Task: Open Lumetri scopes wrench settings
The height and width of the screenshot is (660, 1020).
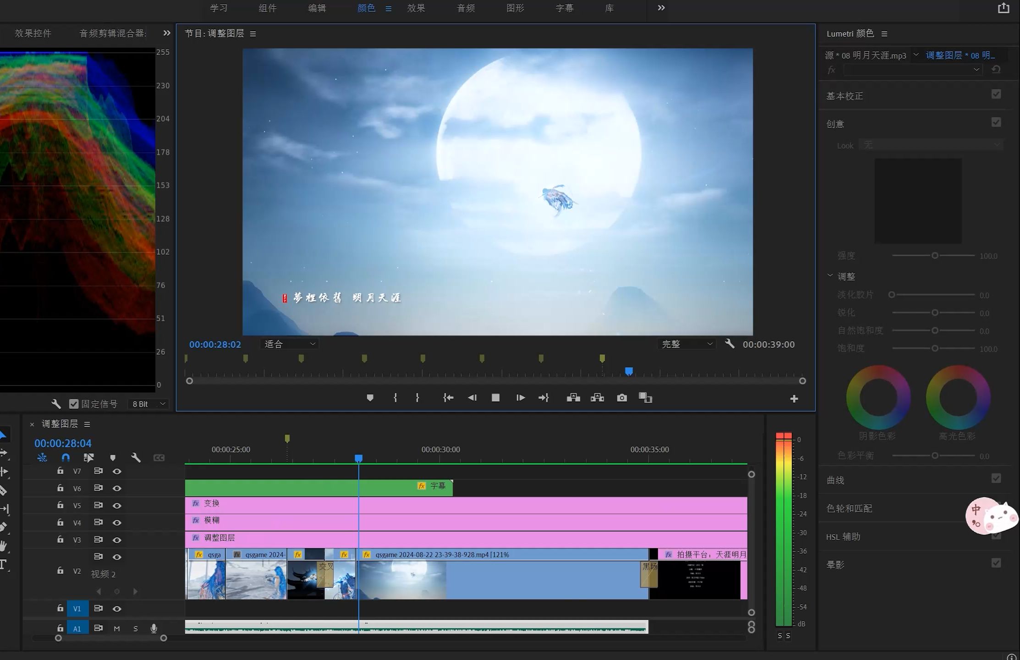Action: pyautogui.click(x=56, y=404)
